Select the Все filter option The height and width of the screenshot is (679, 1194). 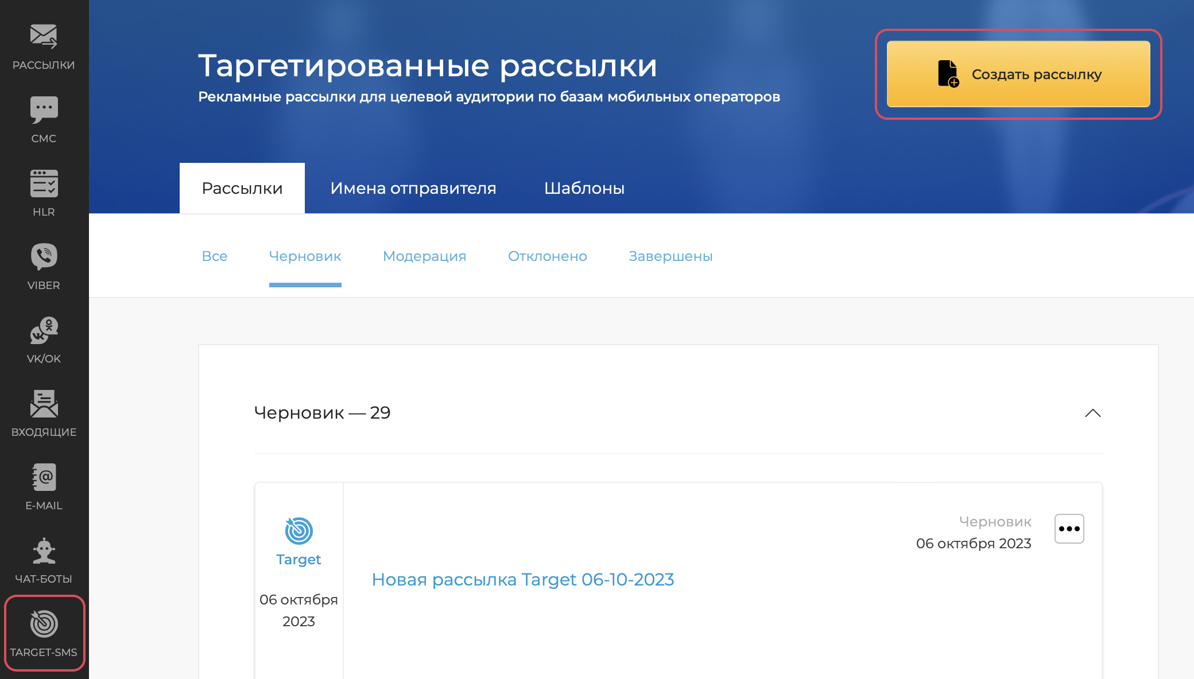coord(215,256)
